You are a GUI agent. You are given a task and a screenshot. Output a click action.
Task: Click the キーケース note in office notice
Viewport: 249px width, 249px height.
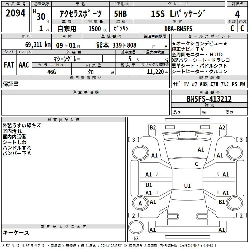pyautogui.click(x=16, y=233)
